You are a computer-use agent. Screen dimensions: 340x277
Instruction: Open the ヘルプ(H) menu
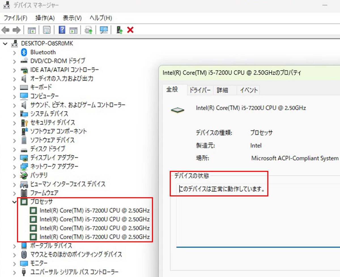coord(101,18)
